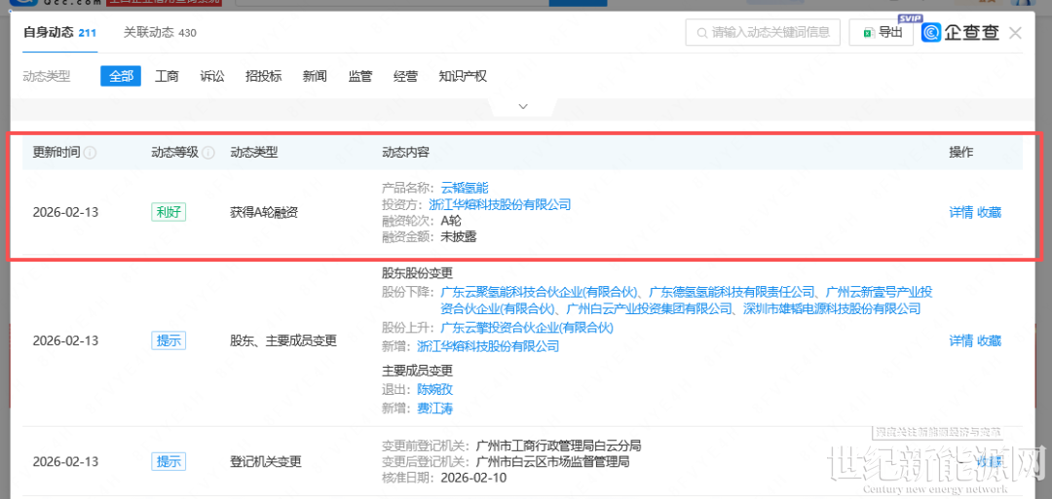Click 收藏 in the shareholder change row
Image resolution: width=1052 pixels, height=499 pixels.
click(989, 340)
